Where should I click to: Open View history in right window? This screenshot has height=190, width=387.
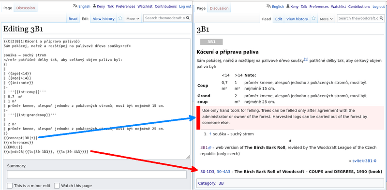tap(297, 19)
